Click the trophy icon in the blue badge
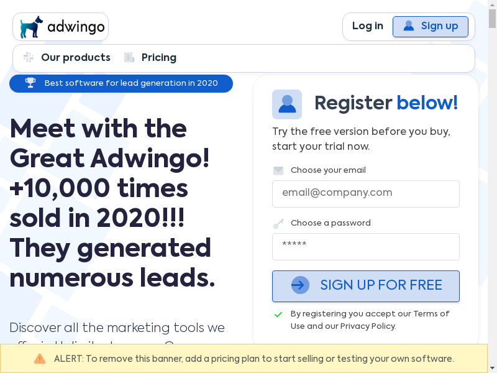 30,83
